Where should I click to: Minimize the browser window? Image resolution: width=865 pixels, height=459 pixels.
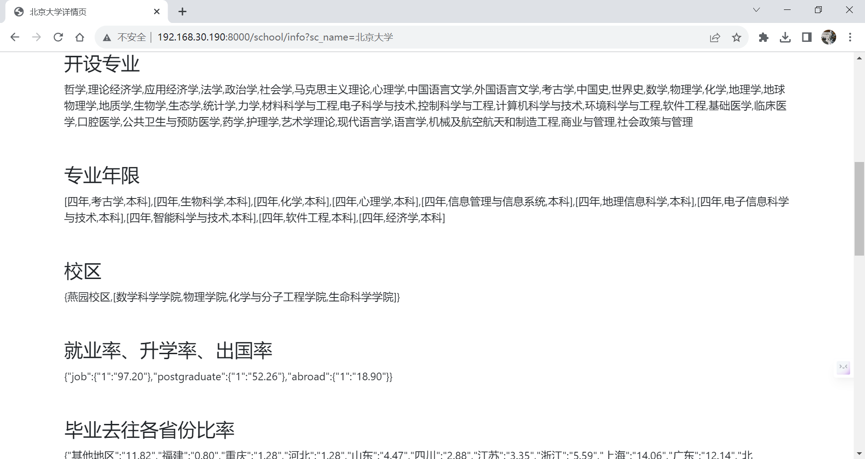pyautogui.click(x=788, y=10)
